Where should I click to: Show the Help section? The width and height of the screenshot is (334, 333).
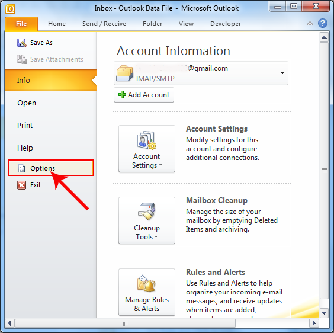point(25,148)
